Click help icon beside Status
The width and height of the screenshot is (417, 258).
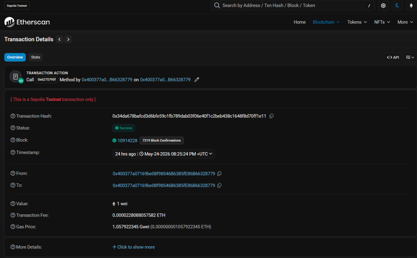click(x=13, y=128)
